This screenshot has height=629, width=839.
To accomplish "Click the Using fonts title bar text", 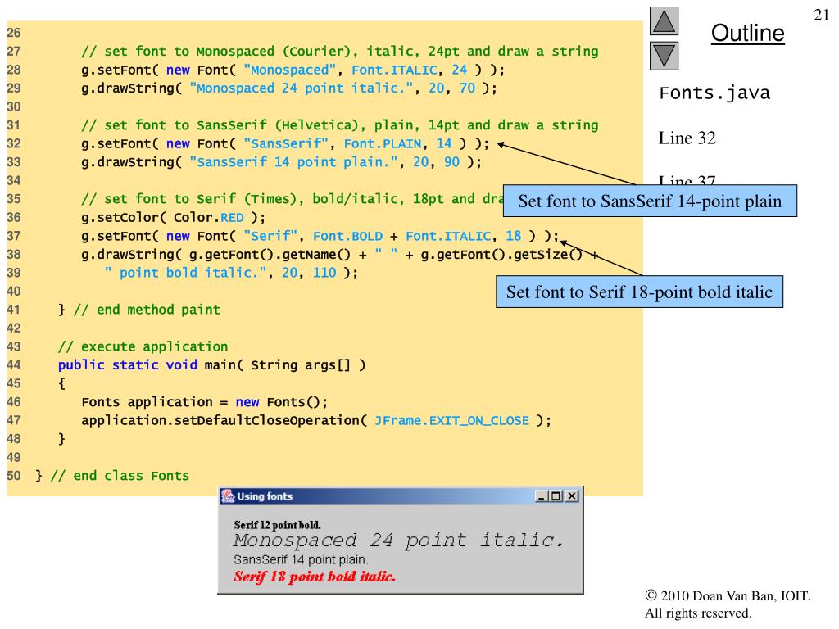I will (265, 496).
